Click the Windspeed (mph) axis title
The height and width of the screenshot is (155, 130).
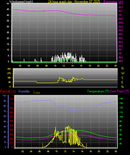[21, 2]
